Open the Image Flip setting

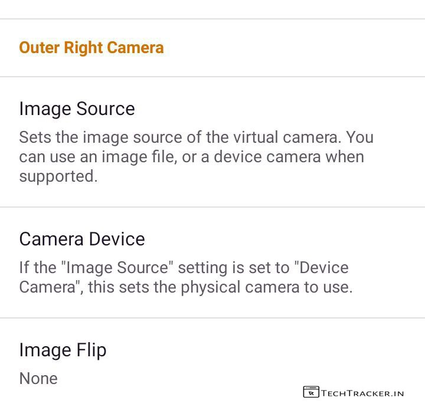[x=212, y=362]
